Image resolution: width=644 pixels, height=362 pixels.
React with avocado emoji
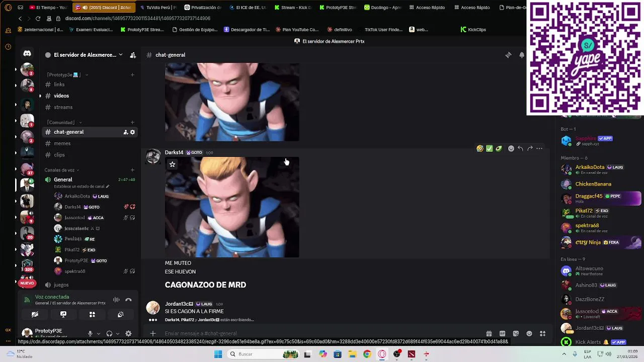click(499, 148)
